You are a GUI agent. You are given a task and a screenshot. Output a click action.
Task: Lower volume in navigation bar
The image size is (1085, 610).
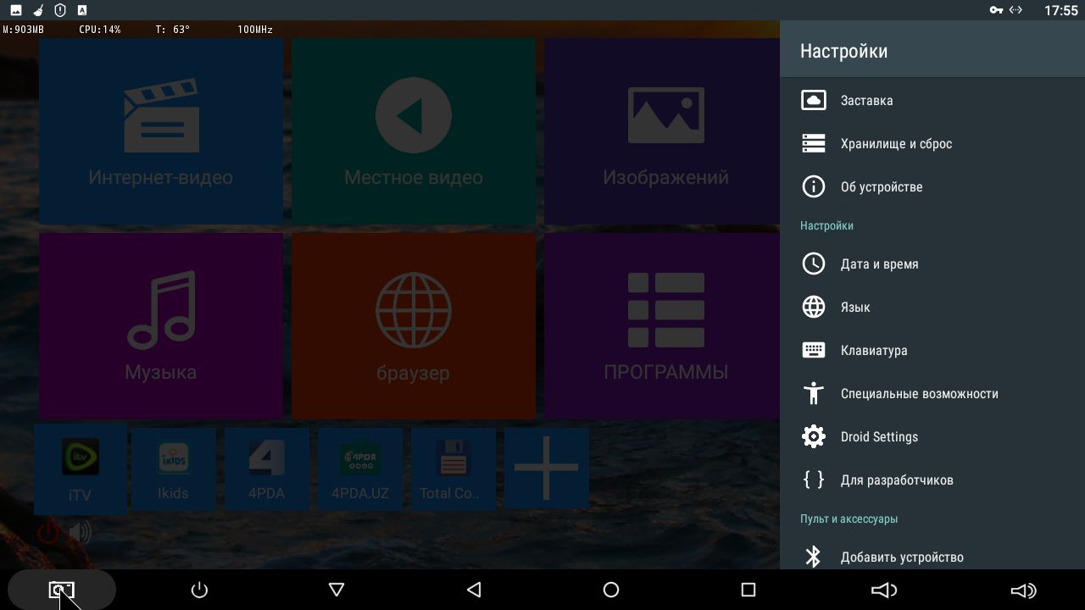click(884, 590)
